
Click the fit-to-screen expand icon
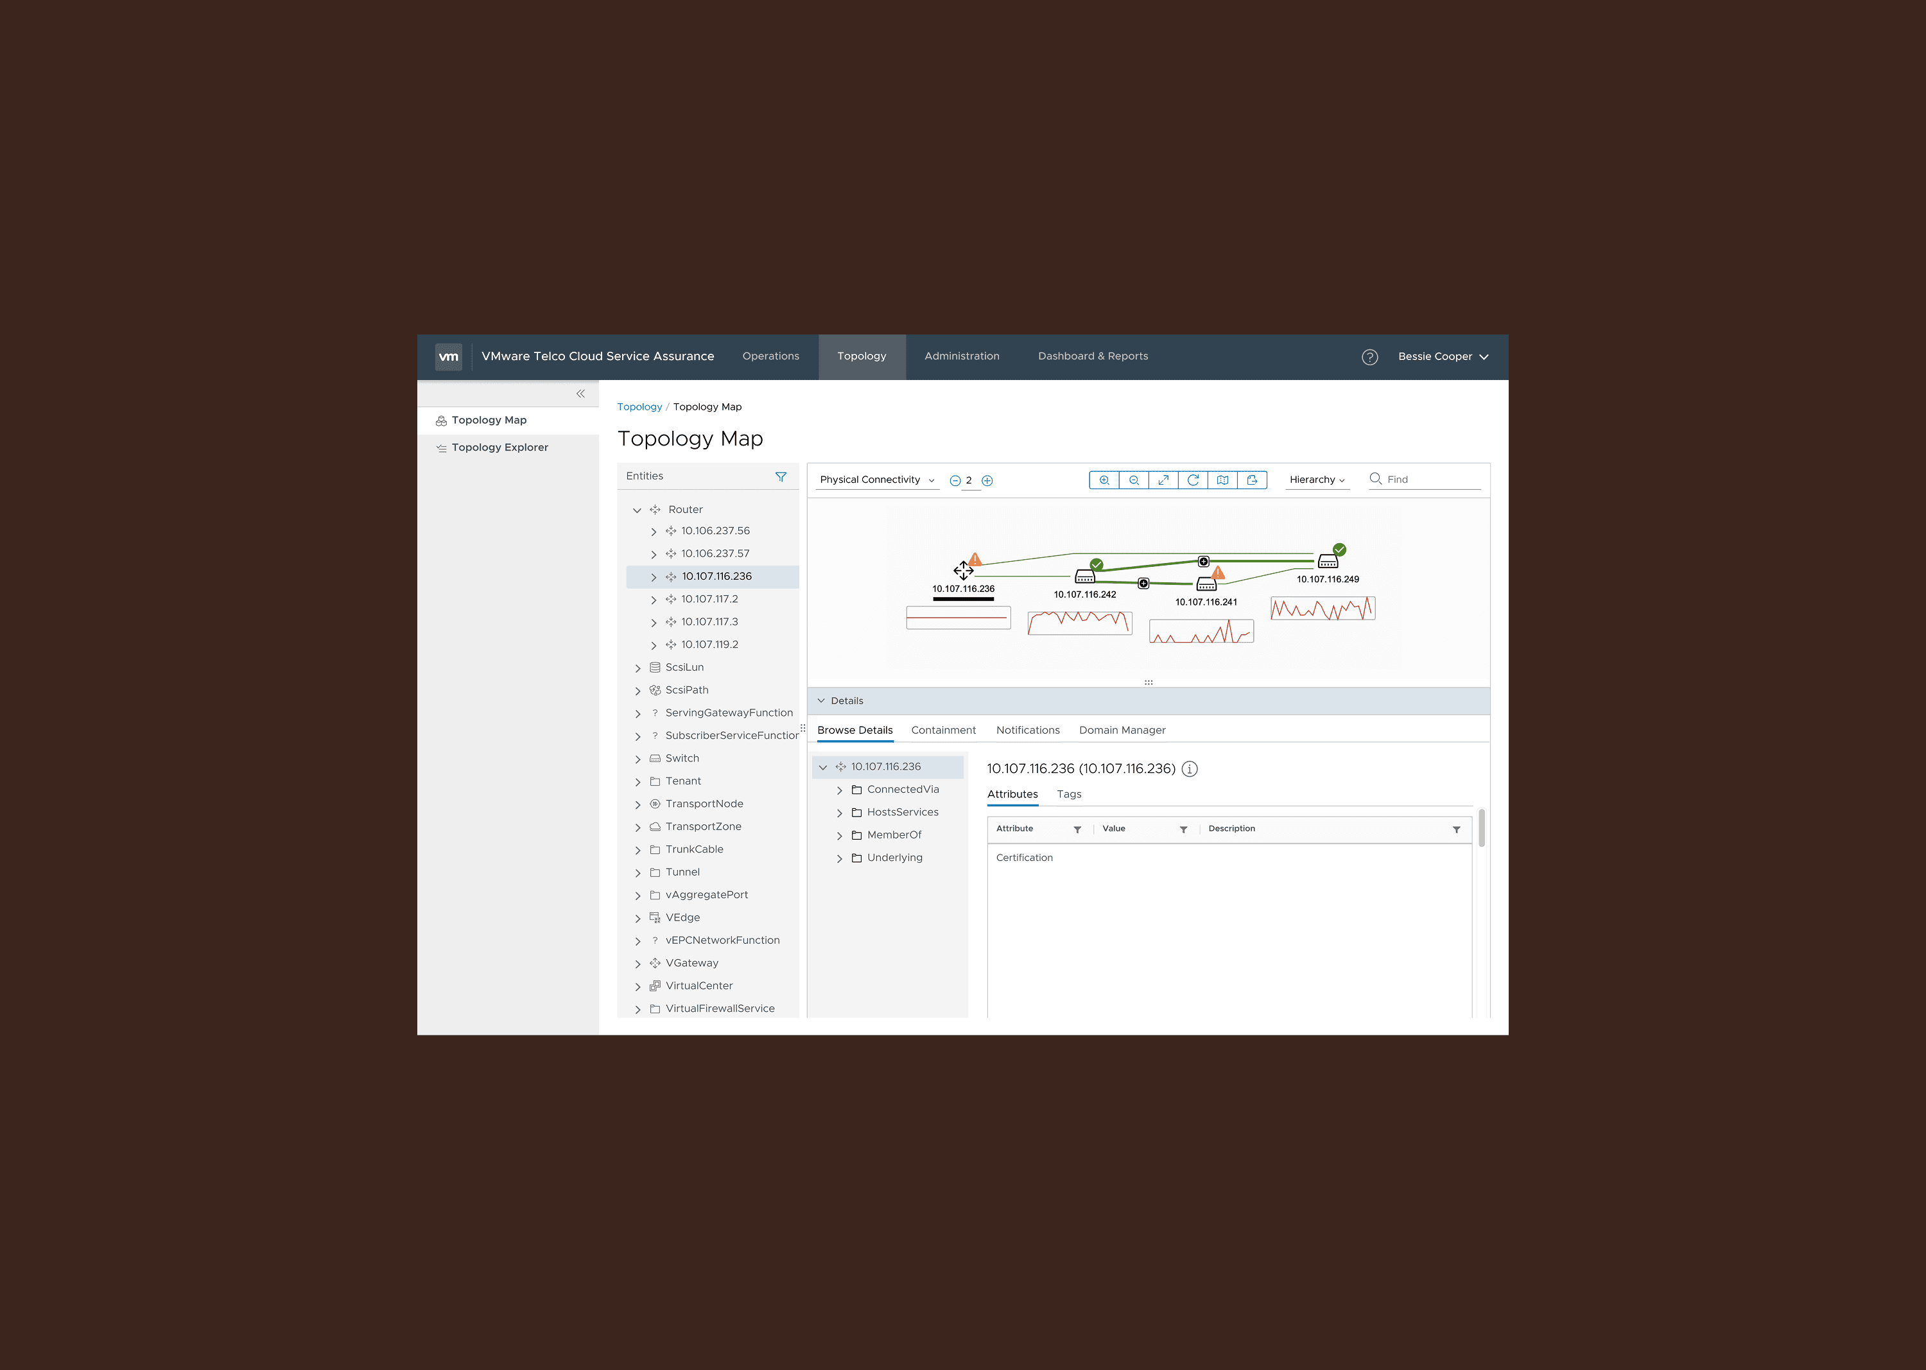(1163, 480)
